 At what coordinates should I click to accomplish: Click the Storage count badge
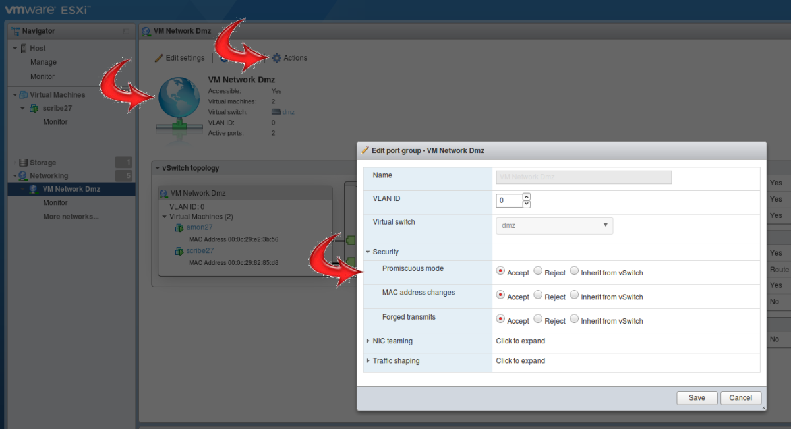tap(124, 163)
